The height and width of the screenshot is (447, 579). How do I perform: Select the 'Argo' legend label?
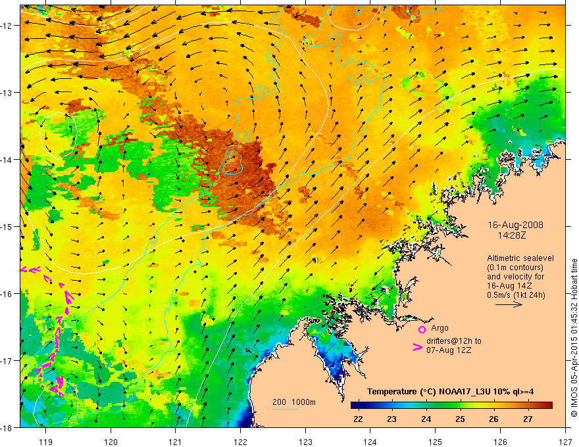pyautogui.click(x=440, y=328)
